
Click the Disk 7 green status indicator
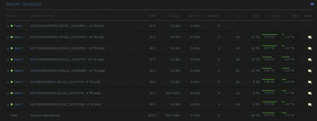12,104
